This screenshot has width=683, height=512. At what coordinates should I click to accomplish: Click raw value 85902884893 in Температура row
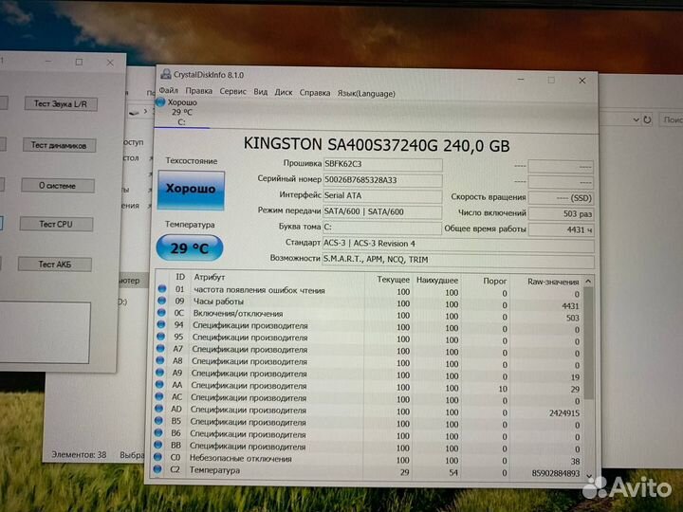click(x=555, y=473)
